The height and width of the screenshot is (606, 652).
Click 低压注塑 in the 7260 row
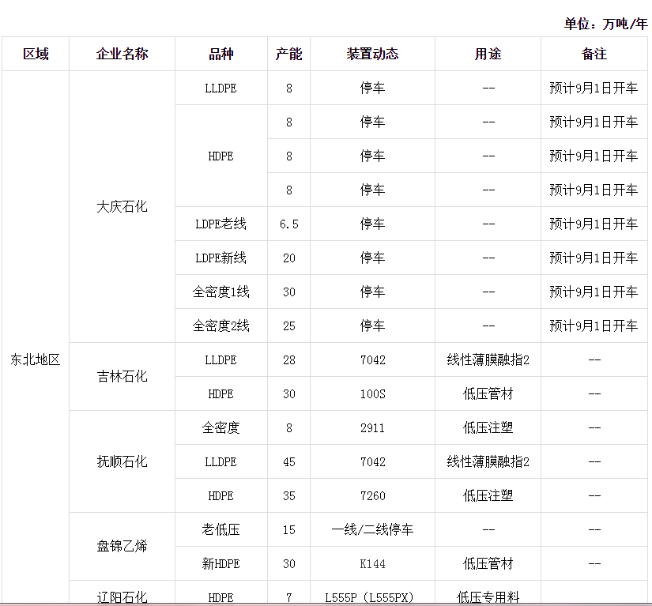pos(488,496)
